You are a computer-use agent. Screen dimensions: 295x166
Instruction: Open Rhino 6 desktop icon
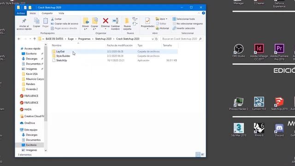click(259, 130)
